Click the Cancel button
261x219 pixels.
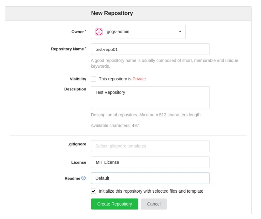pos(153,204)
